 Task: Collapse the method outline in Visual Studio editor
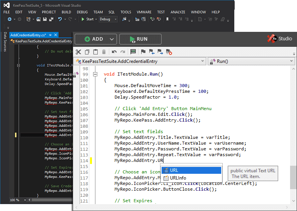click(18, 66)
